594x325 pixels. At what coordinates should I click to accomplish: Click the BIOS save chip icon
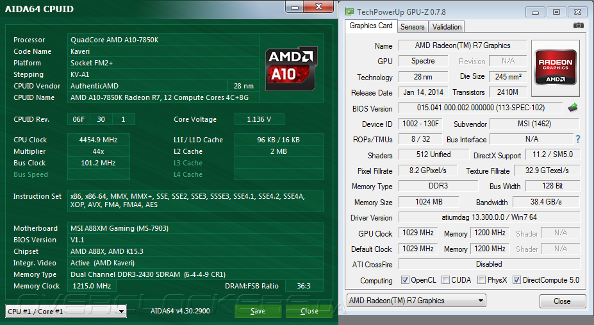click(x=573, y=108)
